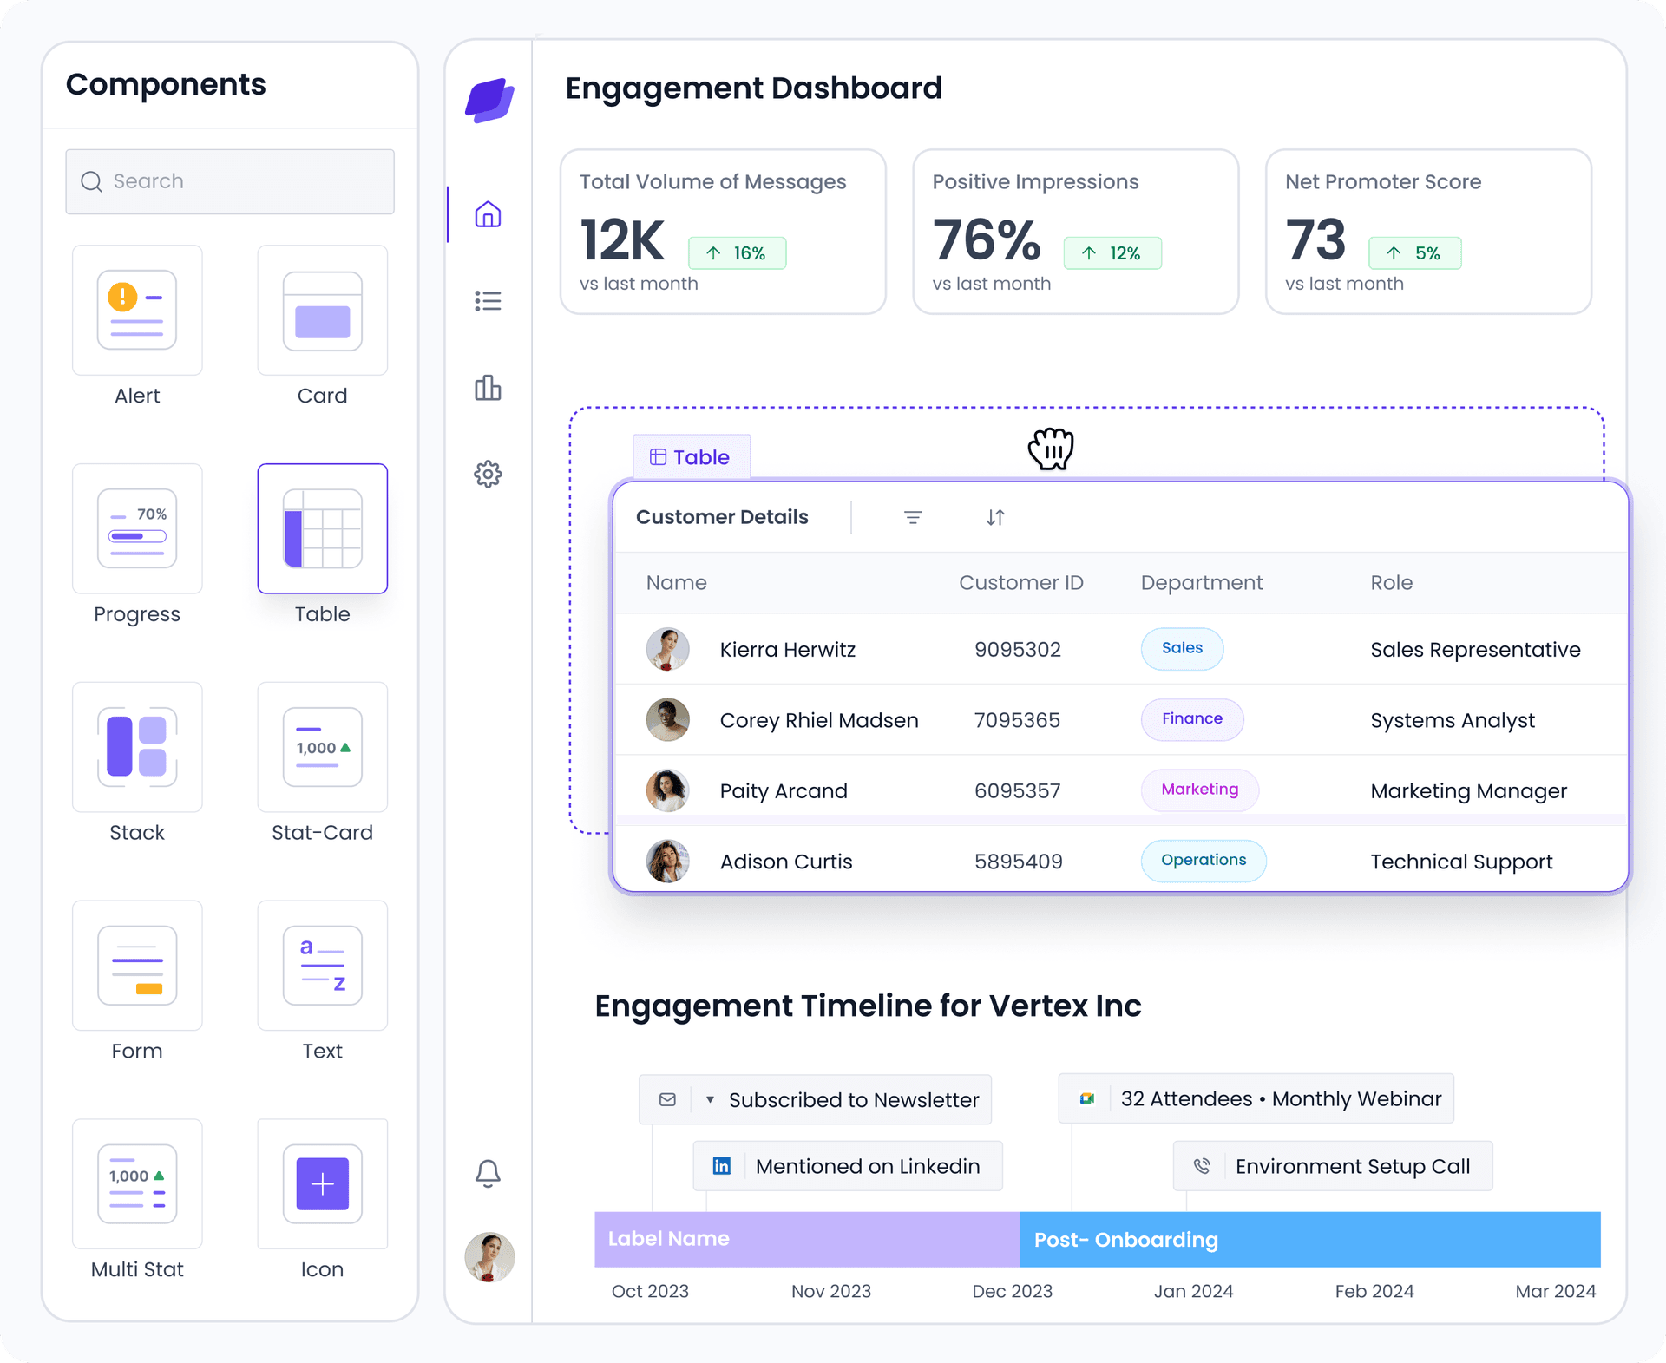Switch to the Table tab above Customer Details
Image resolution: width=1666 pixels, height=1363 pixels.
coord(691,456)
